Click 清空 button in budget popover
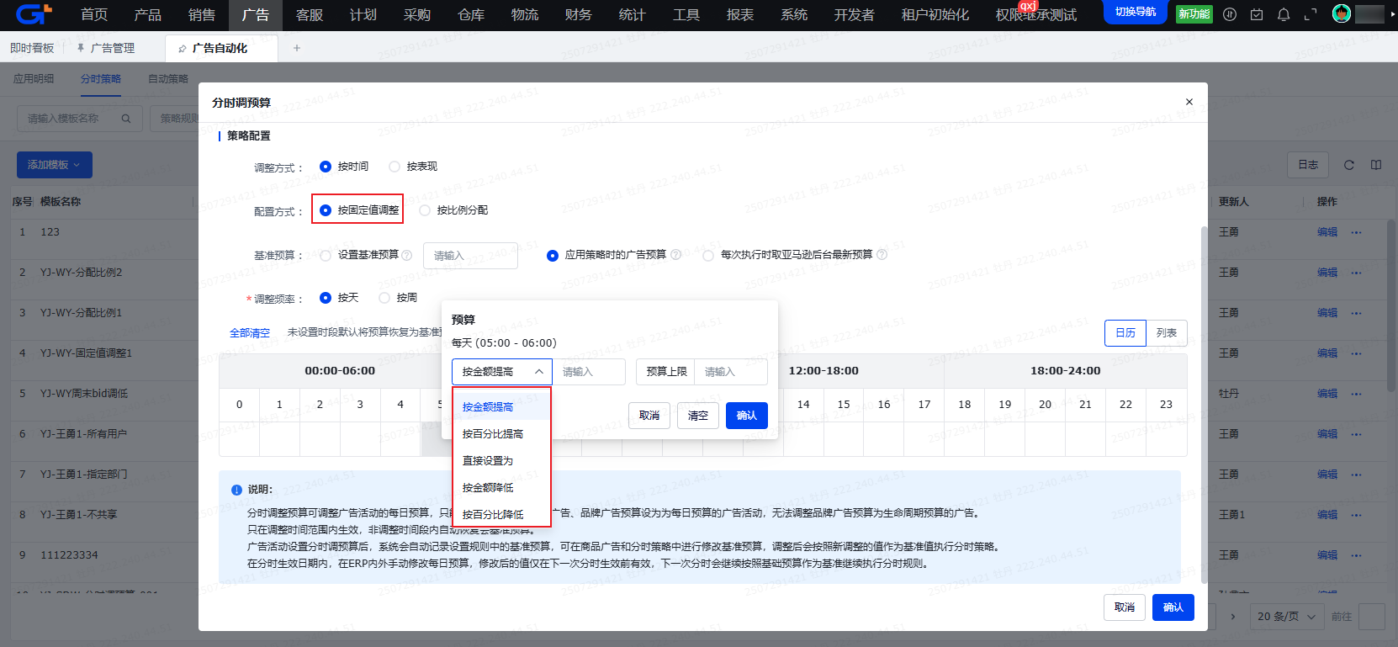This screenshot has width=1398, height=647. pos(697,416)
